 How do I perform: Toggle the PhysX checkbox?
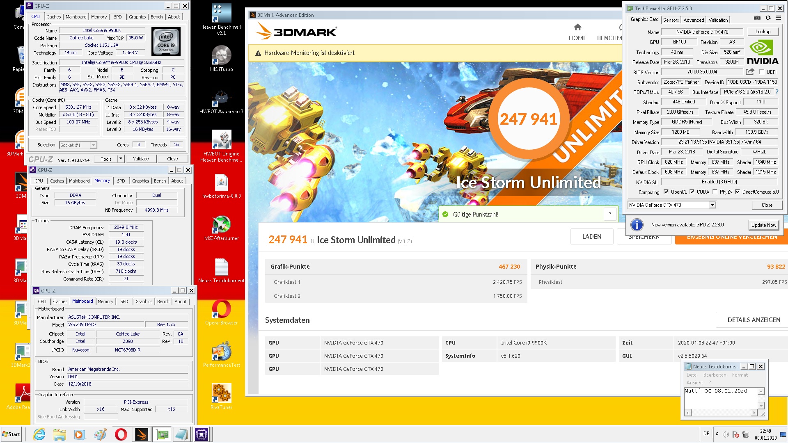pos(715,192)
